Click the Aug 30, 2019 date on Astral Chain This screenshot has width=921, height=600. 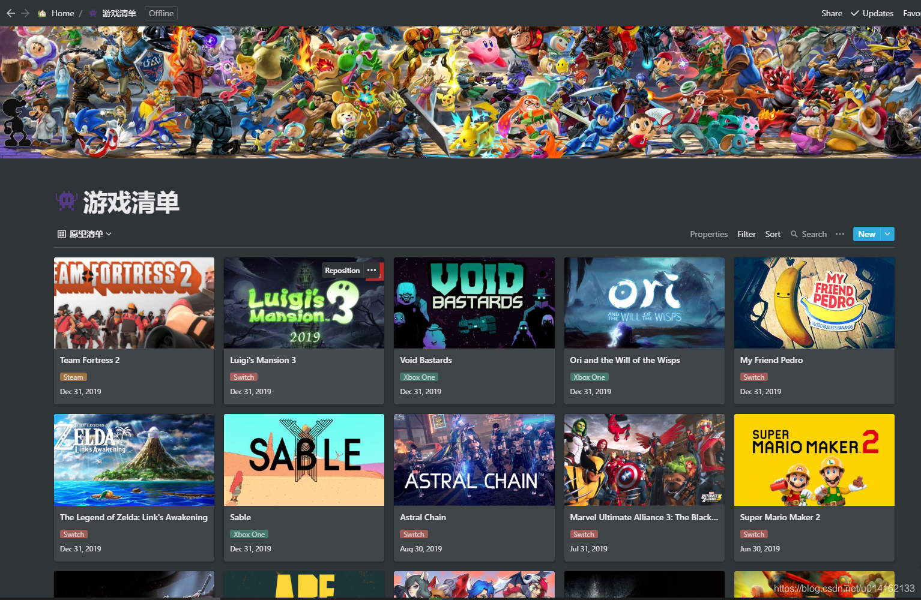[x=421, y=549]
